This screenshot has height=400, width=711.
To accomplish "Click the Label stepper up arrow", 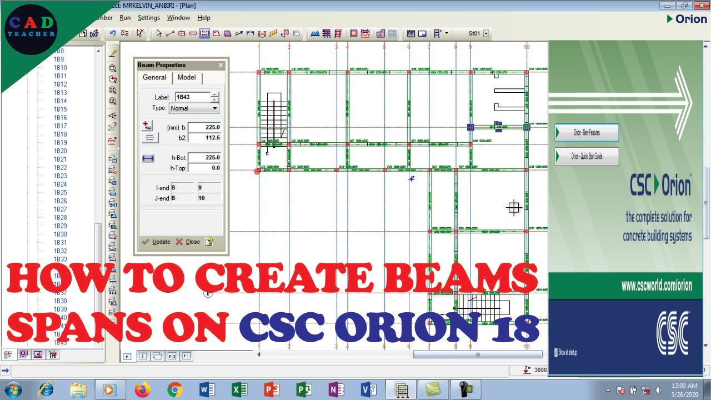I will coord(215,94).
